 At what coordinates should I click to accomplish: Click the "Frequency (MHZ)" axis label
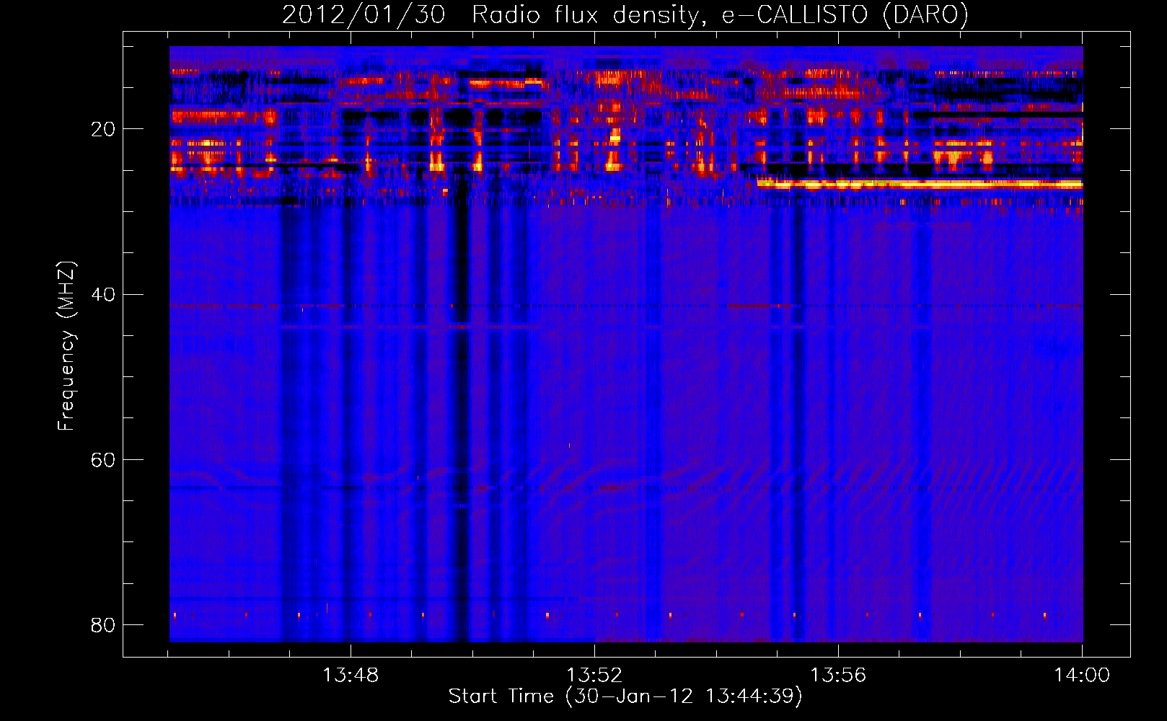[66, 346]
